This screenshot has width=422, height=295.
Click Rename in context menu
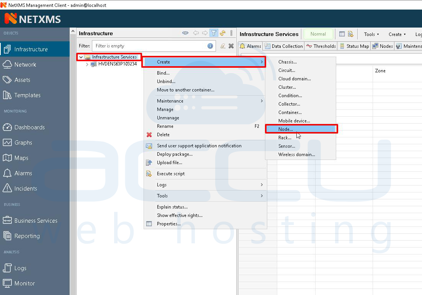[205, 126]
